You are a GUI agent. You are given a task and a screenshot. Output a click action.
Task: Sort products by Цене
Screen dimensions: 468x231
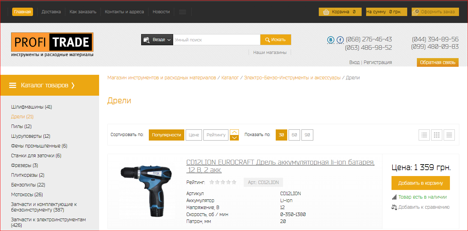194,135
